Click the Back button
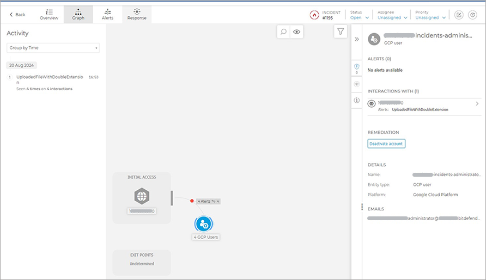This screenshot has height=280, width=486. [x=17, y=15]
